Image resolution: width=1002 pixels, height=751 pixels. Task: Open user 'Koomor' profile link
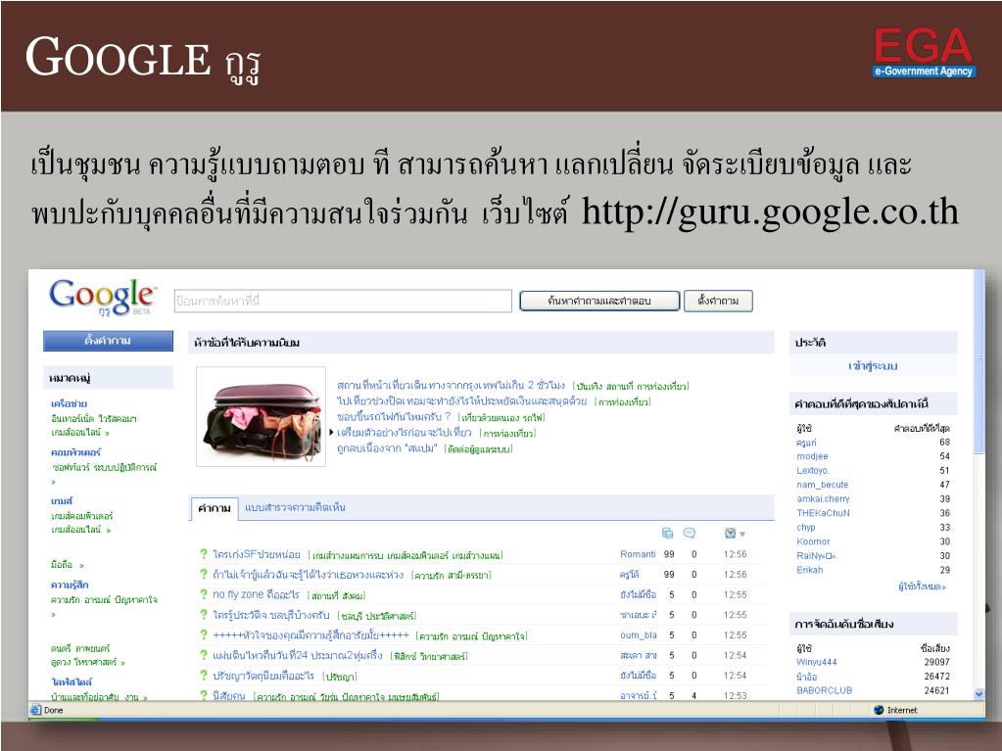click(x=813, y=540)
